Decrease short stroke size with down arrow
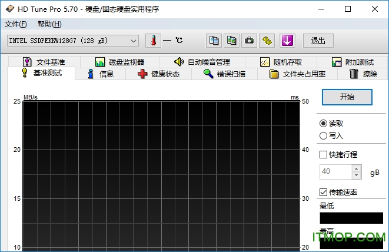The height and width of the screenshot is (252, 389). 357,175
